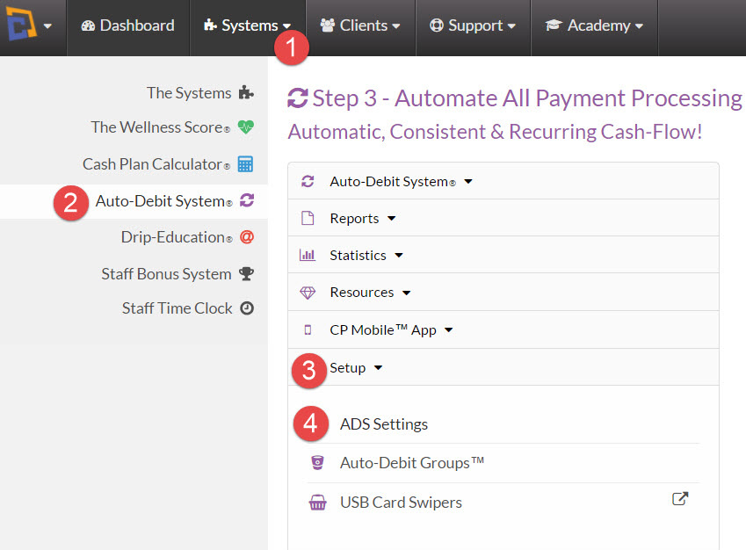Click the document icon next to Reports
746x550 pixels.
309,218
